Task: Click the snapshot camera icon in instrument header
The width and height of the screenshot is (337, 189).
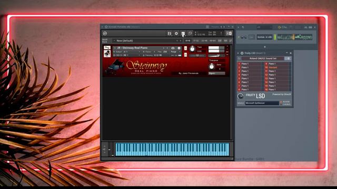Action: pyautogui.click(x=173, y=48)
